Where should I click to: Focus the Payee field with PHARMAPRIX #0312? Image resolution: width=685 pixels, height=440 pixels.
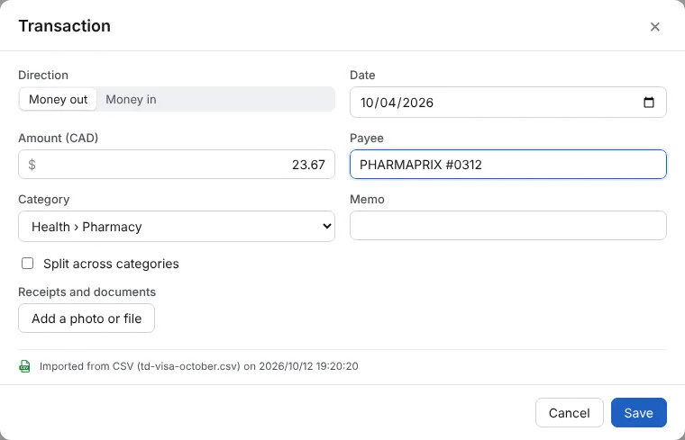pyautogui.click(x=508, y=165)
